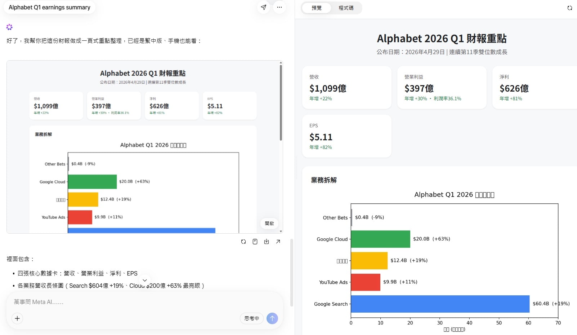The height and width of the screenshot is (335, 577).
Task: Click the Meta AI purple logo icon
Action: pos(9,27)
